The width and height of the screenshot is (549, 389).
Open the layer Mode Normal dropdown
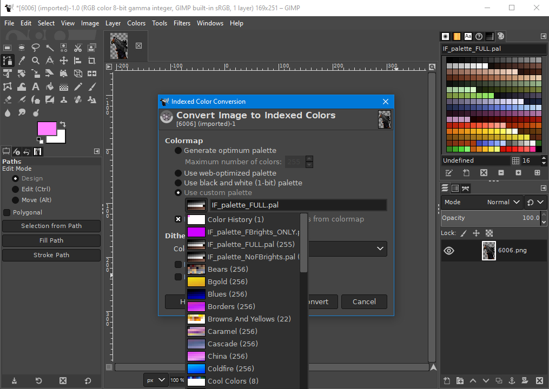[482, 202]
